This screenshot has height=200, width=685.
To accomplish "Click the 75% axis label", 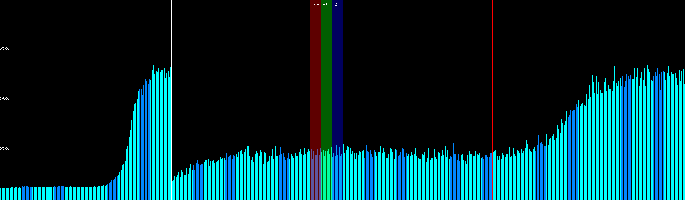I will pyautogui.click(x=4, y=48).
